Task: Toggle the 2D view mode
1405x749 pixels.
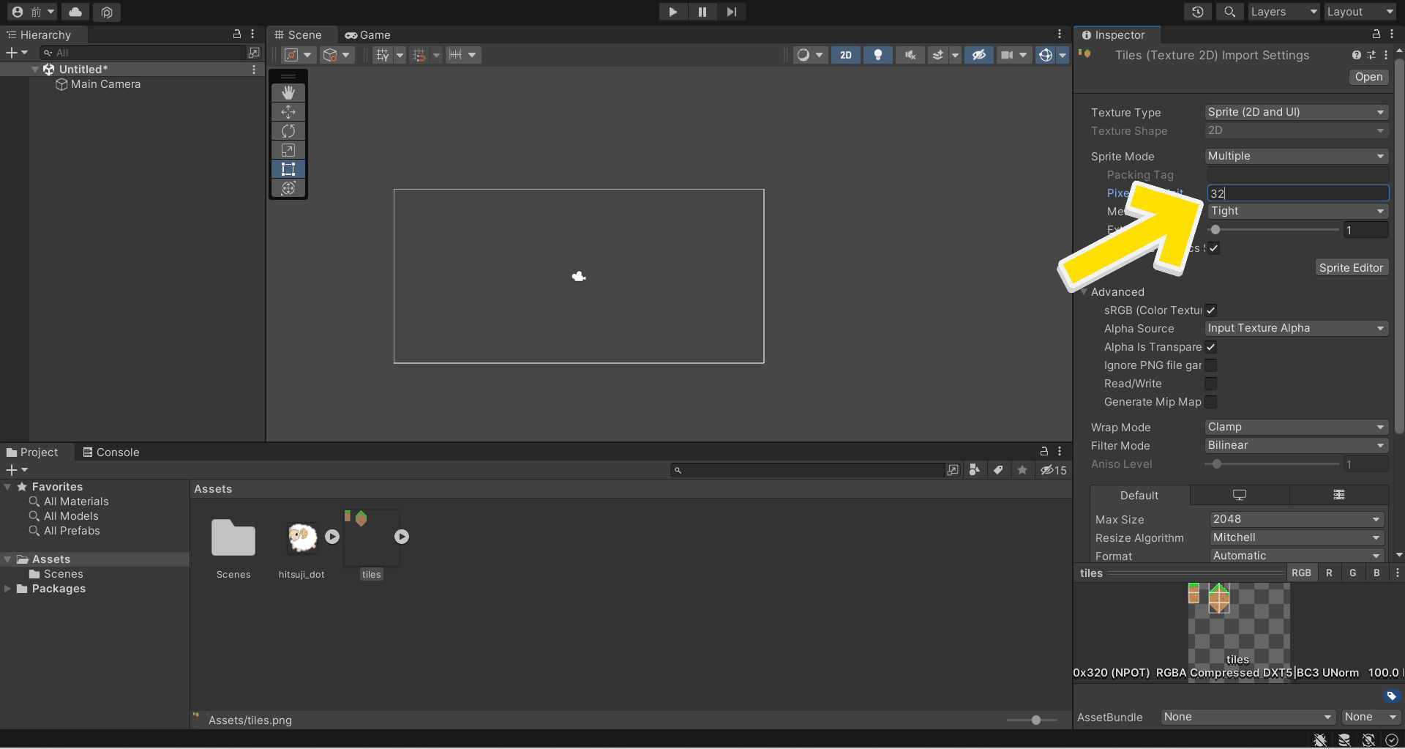Action: (845, 55)
